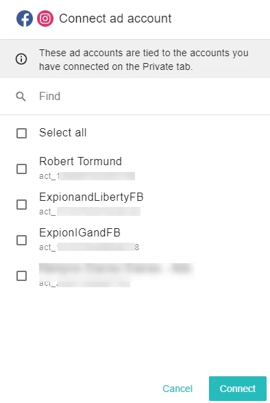Click the account ID under Robert Tormund

pos(87,176)
